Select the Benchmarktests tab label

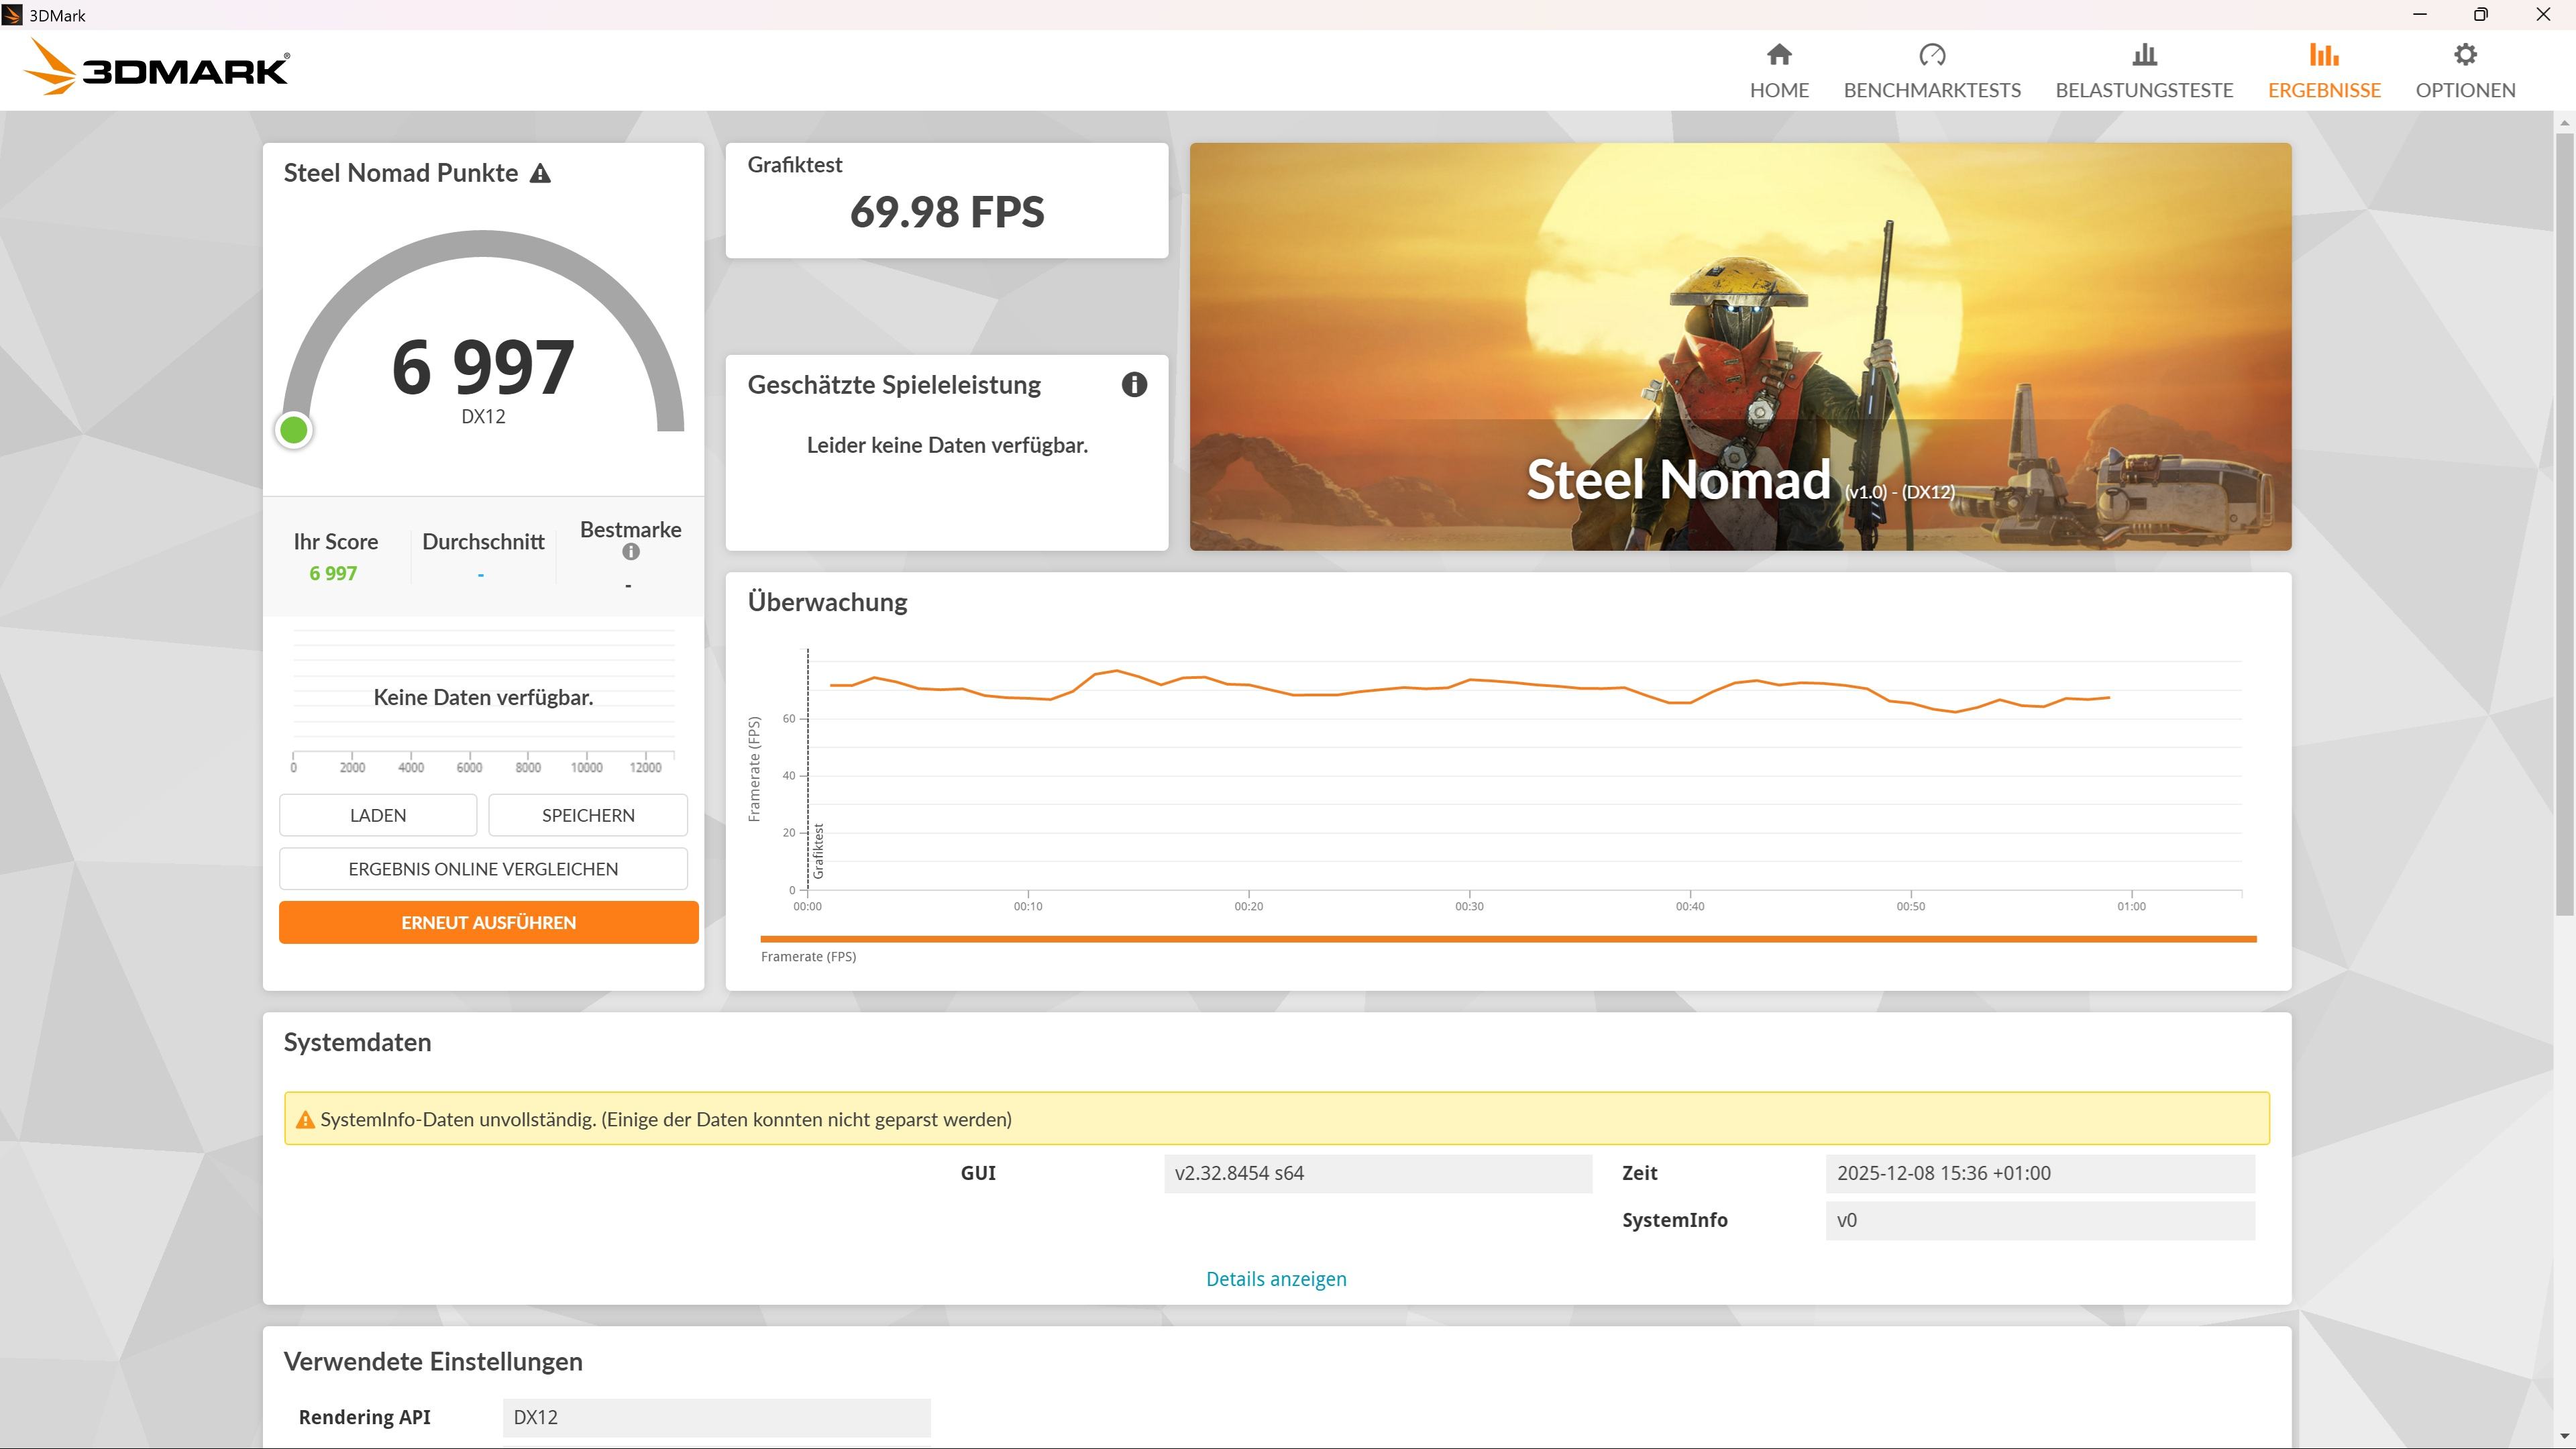pos(1931,90)
